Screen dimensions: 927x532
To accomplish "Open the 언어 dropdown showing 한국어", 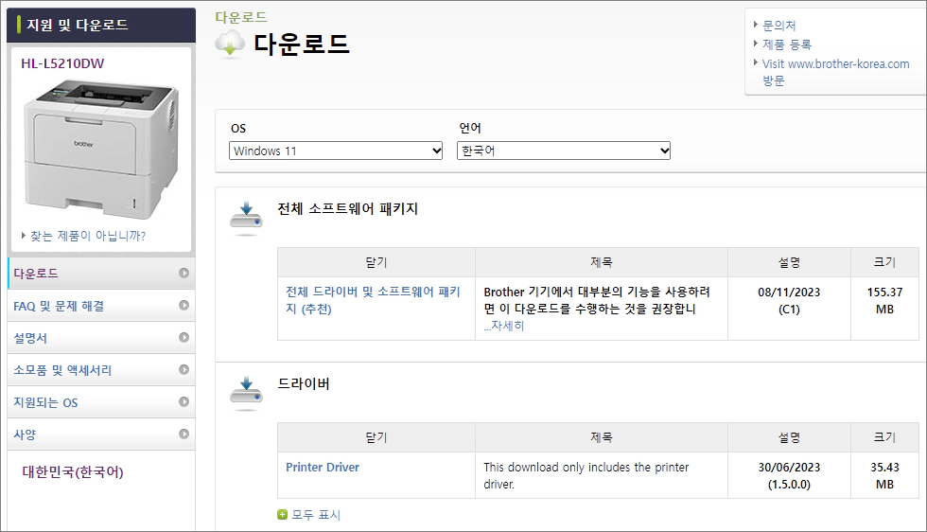I will click(x=564, y=151).
